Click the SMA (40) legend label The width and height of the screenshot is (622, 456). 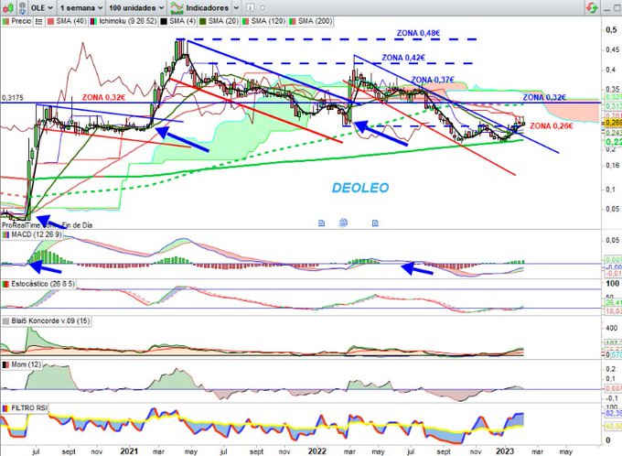click(71, 21)
